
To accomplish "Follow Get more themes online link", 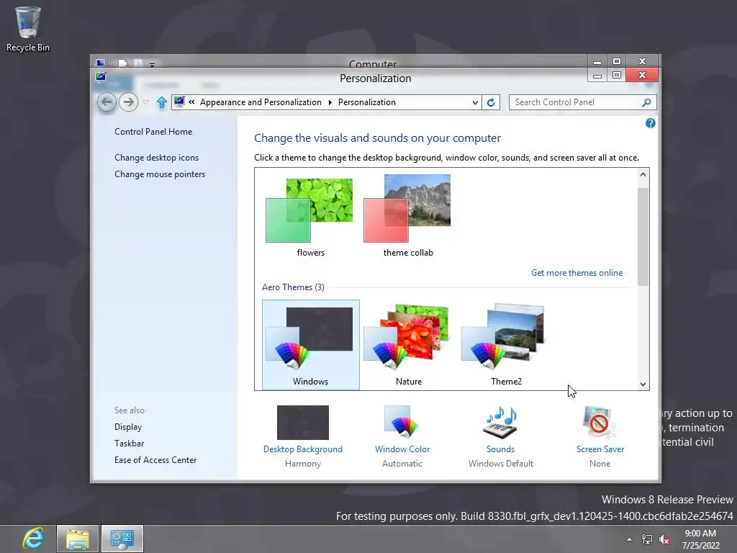I will click(577, 273).
